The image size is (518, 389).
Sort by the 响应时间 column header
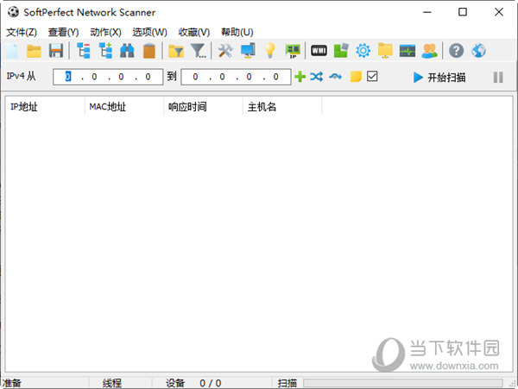coord(203,107)
